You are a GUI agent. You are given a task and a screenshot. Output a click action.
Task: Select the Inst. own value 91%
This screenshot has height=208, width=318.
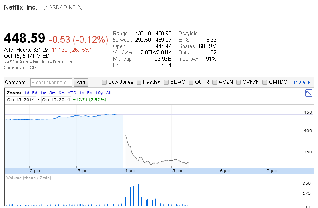coord(211,59)
